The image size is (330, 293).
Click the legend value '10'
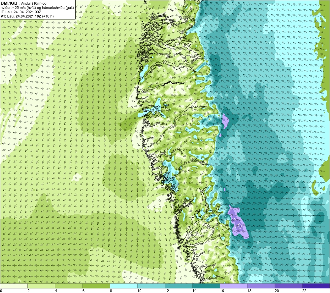tap(139, 291)
